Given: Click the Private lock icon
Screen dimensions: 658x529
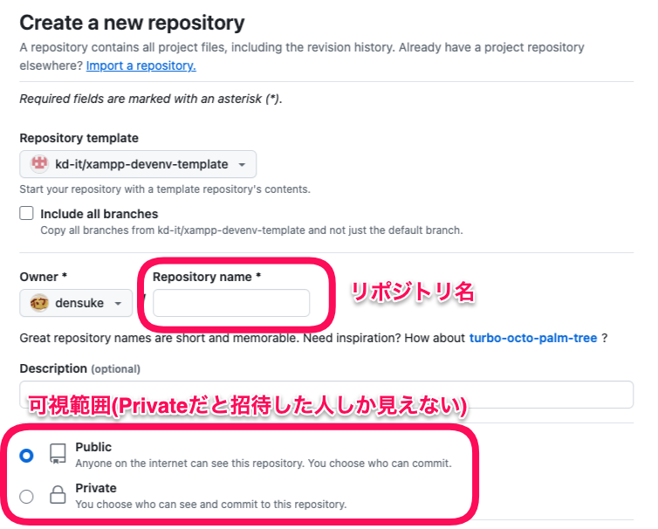Looking at the screenshot, I should click(x=58, y=495).
